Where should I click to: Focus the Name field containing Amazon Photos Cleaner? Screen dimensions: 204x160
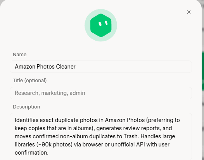101,67
